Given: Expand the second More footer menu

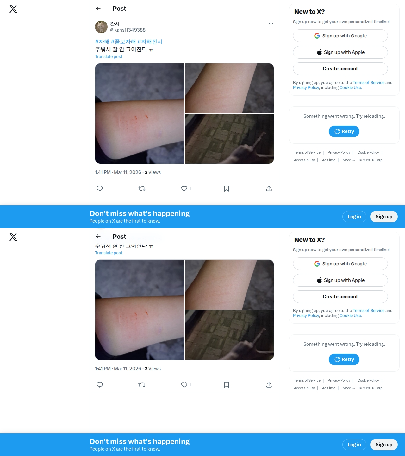Looking at the screenshot, I should pyautogui.click(x=349, y=388).
